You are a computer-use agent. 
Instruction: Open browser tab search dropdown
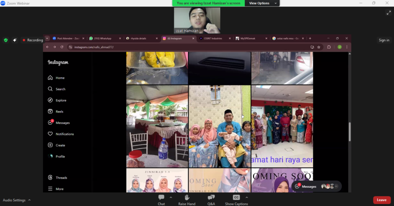click(x=47, y=38)
